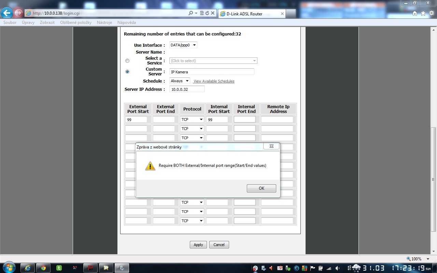Viewport: 437px width, 273px height.
Task: Click the first row Remote Ip Address field
Action: (x=277, y=119)
